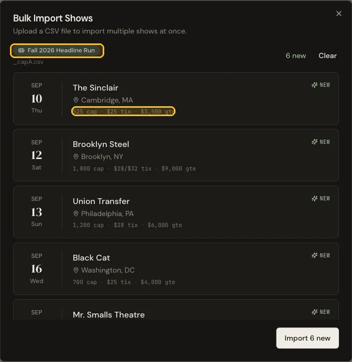352x362 pixels.
Task: Click the 6 new count label
Action: click(x=295, y=55)
